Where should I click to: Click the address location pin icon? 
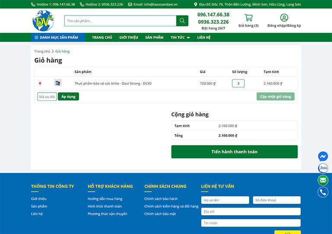pyautogui.click(x=195, y=4)
